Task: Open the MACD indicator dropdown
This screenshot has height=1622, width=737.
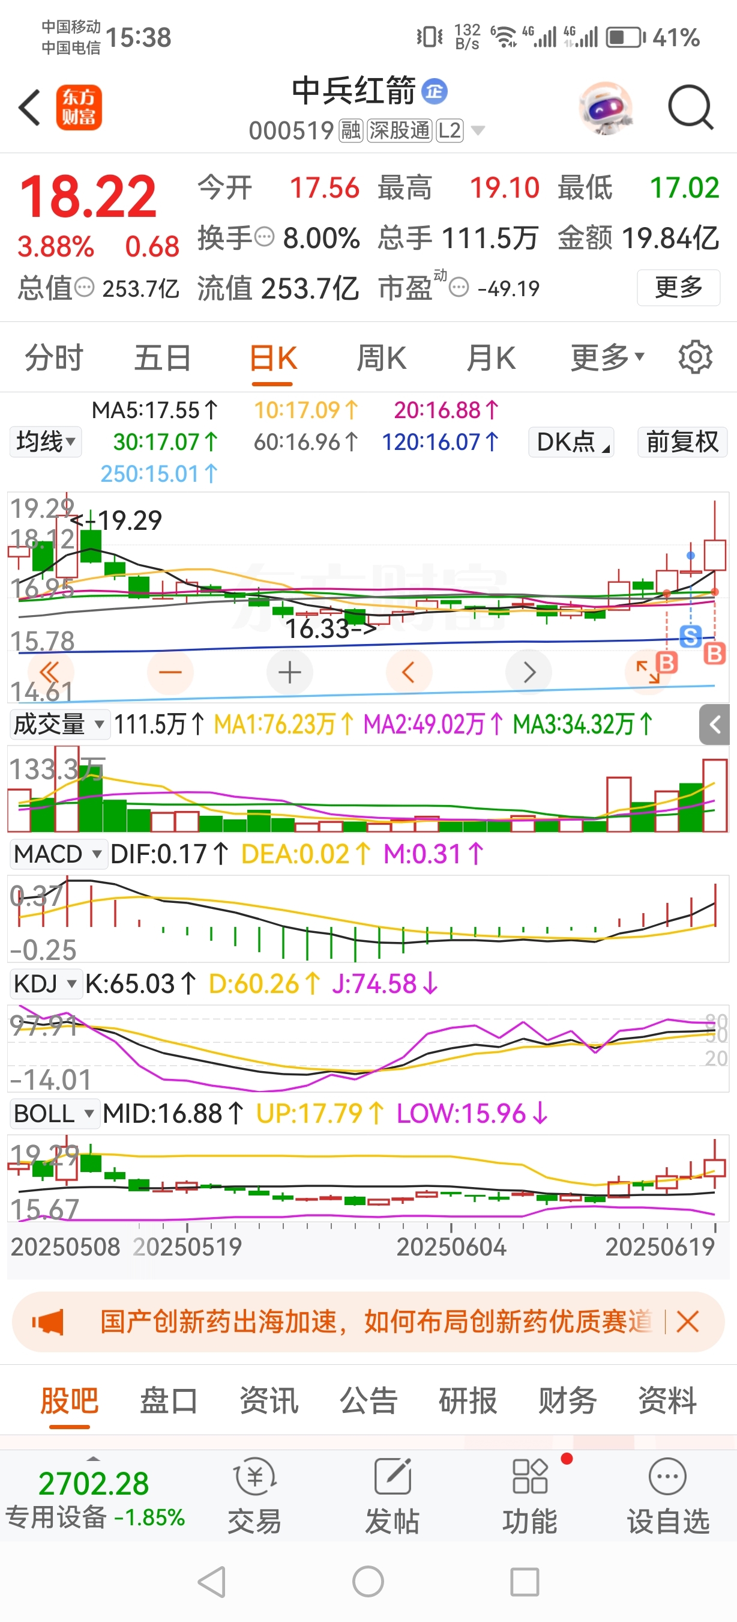Action: 58,854
